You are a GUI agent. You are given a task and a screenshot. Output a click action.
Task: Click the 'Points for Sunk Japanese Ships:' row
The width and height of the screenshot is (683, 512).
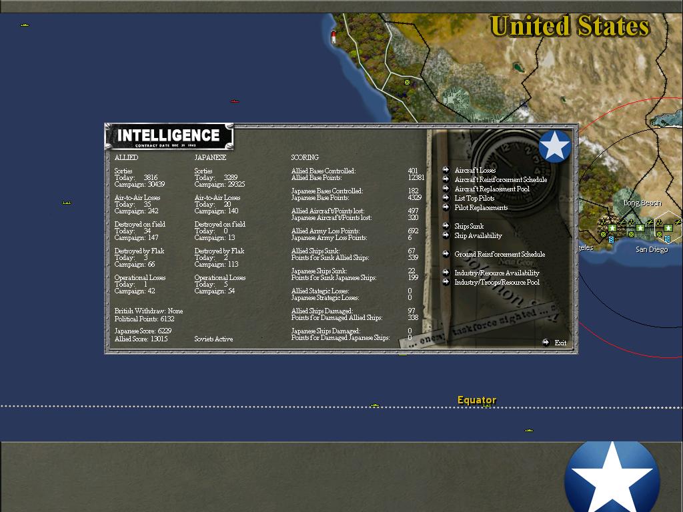click(x=355, y=277)
